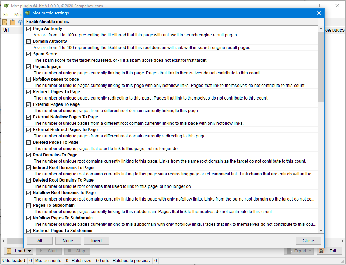Uncheck Deleted Root Domains To Page
Screen dimensions: 346x265
click(28, 180)
